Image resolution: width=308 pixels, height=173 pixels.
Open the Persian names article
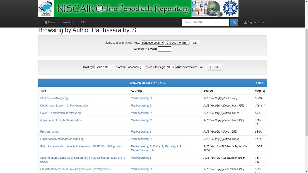coord(50,132)
